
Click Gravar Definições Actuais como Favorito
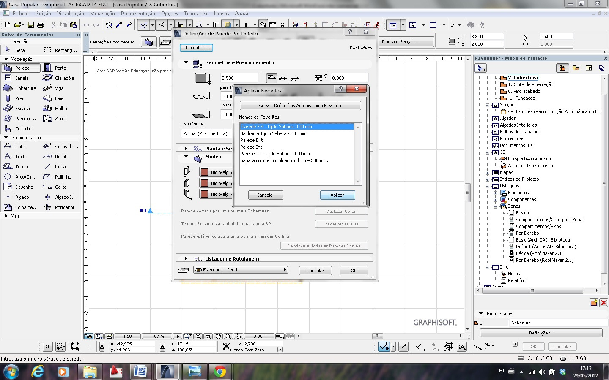pyautogui.click(x=300, y=106)
